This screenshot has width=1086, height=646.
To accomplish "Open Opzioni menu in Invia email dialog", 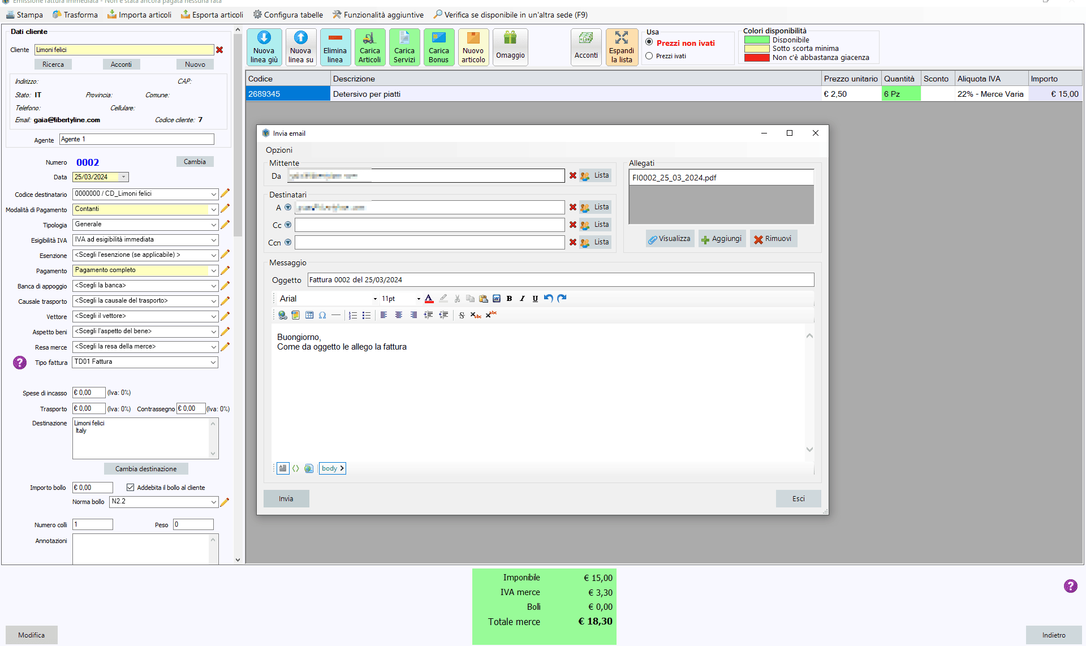I will [x=279, y=150].
